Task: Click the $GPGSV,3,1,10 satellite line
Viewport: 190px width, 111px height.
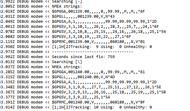Action: tap(79, 26)
